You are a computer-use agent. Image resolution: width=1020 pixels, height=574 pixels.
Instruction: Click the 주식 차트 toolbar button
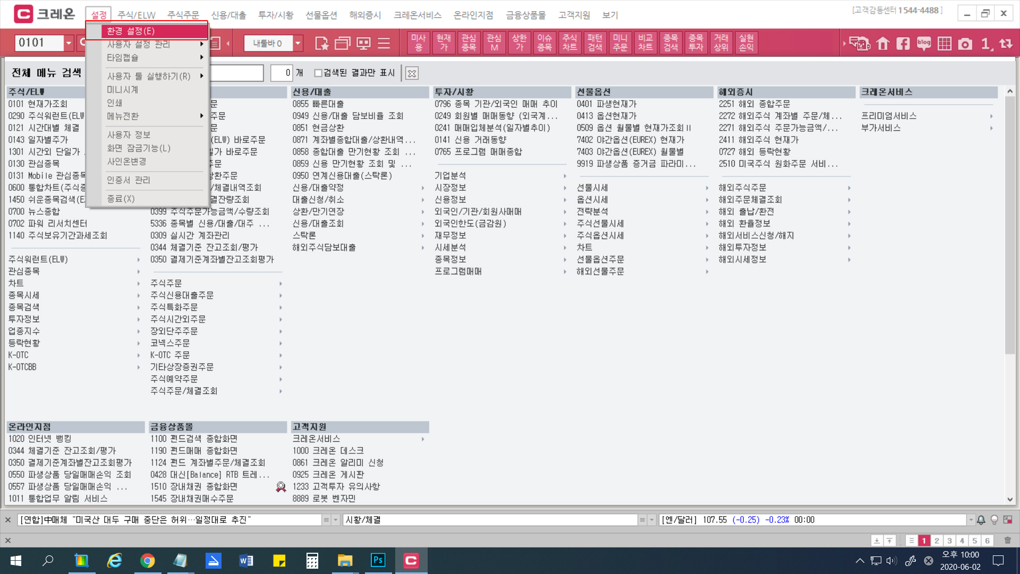pos(569,43)
